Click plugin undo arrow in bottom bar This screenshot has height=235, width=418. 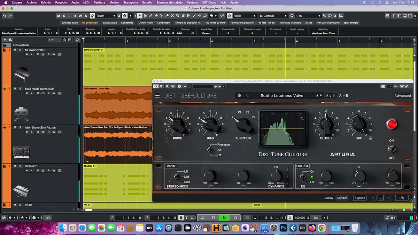tap(373, 198)
